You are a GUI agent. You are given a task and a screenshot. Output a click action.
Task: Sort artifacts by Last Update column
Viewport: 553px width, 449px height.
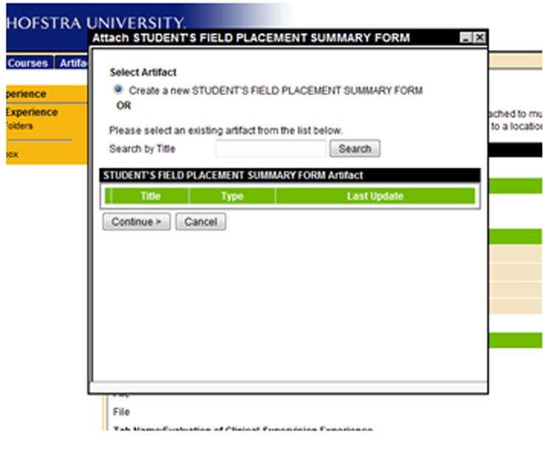point(375,196)
